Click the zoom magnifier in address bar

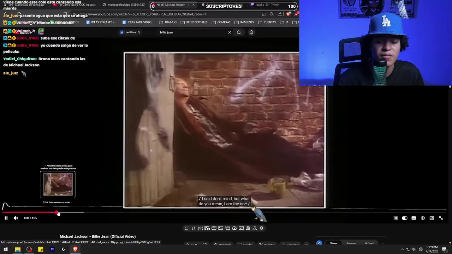coord(272,14)
